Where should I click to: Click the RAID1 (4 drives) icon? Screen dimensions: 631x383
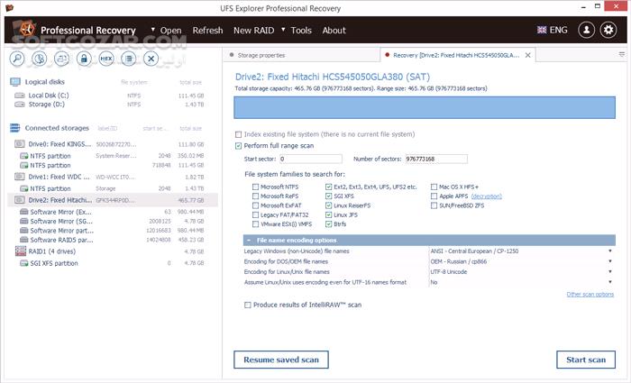point(21,251)
